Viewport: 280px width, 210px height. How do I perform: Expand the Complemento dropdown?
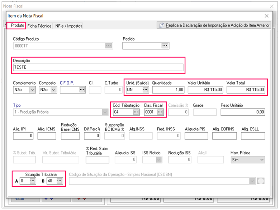click(32, 90)
